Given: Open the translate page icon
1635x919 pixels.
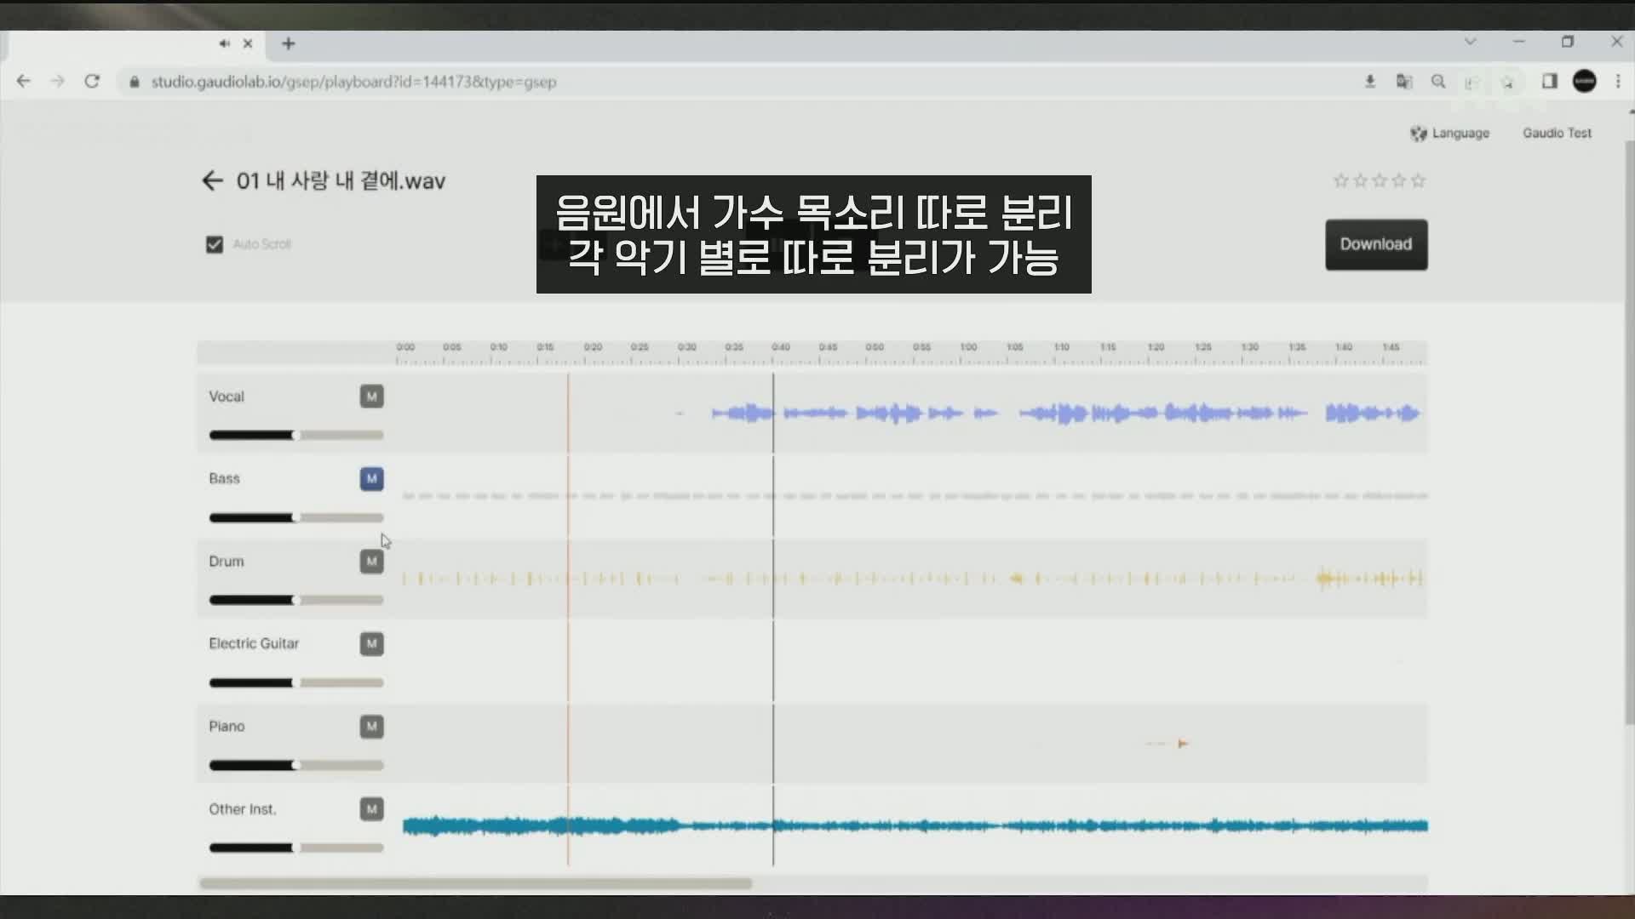Looking at the screenshot, I should tap(1404, 82).
